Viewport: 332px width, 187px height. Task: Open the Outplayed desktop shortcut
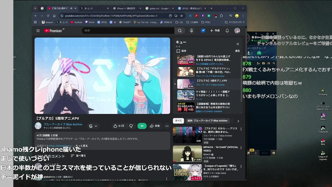tap(323, 129)
